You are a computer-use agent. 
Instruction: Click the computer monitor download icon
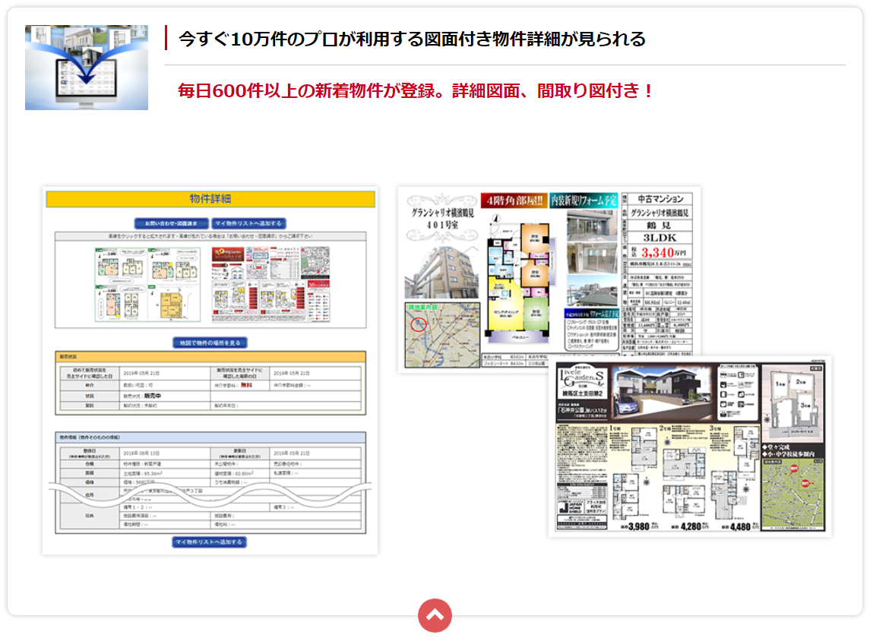click(x=86, y=68)
